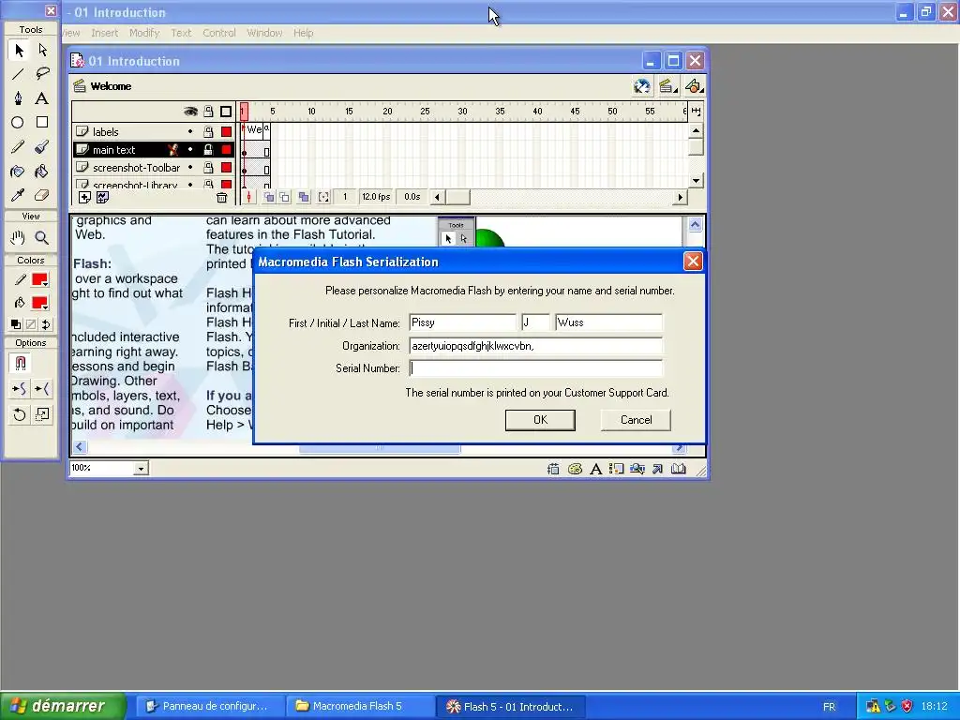This screenshot has height=720, width=960.
Task: Open the Edit Symbols dropdown
Action: 695,86
